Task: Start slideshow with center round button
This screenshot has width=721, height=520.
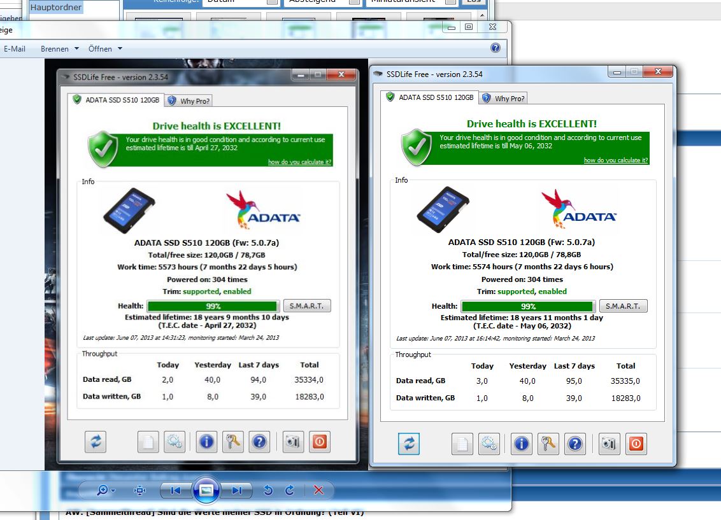Action: click(206, 490)
